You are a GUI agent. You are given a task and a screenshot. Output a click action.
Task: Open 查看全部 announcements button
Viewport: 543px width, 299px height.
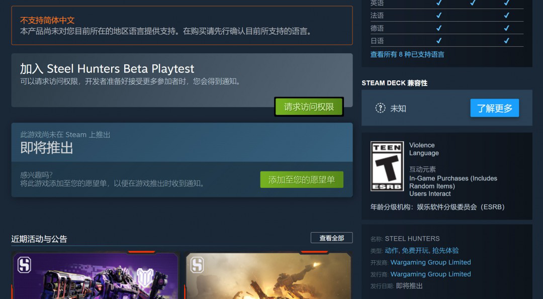(x=331, y=238)
